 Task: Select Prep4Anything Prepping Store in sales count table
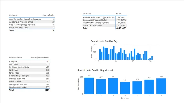tap(32, 25)
